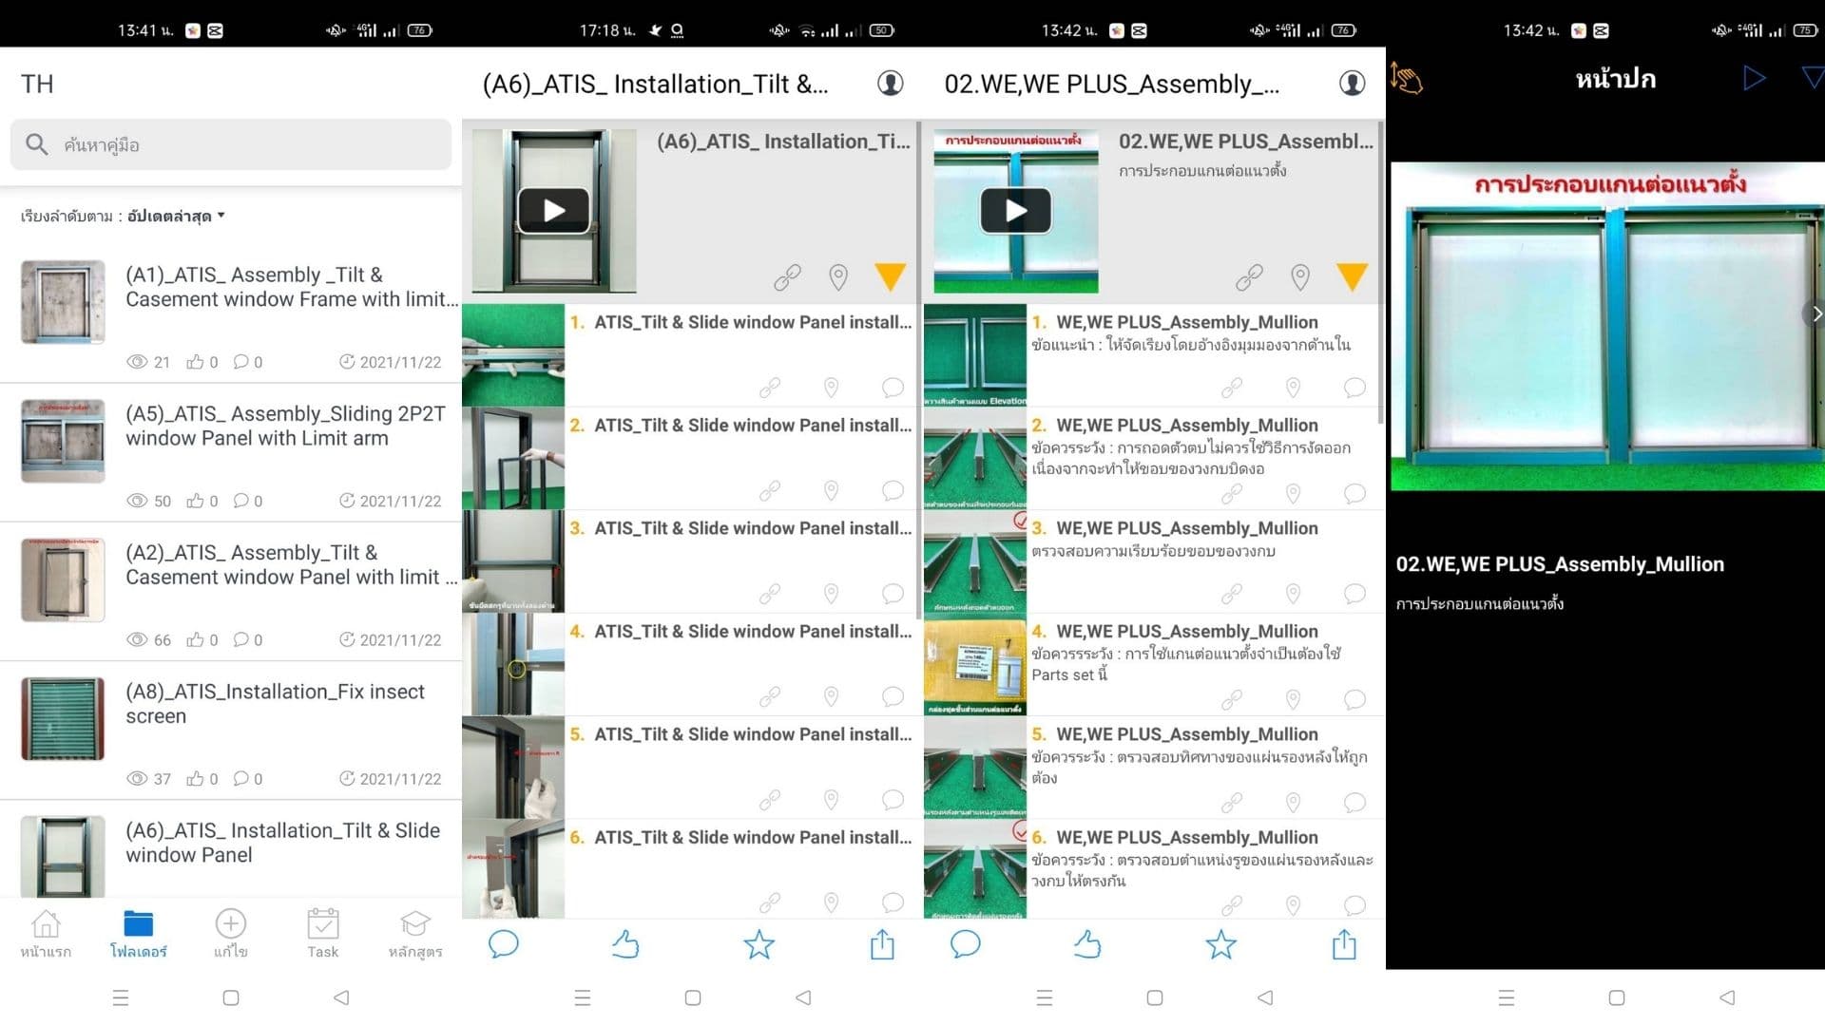The width and height of the screenshot is (1825, 1026).
Task: Expand the sort order dropdown อัปเดตล่าสุด
Action: pos(177,216)
